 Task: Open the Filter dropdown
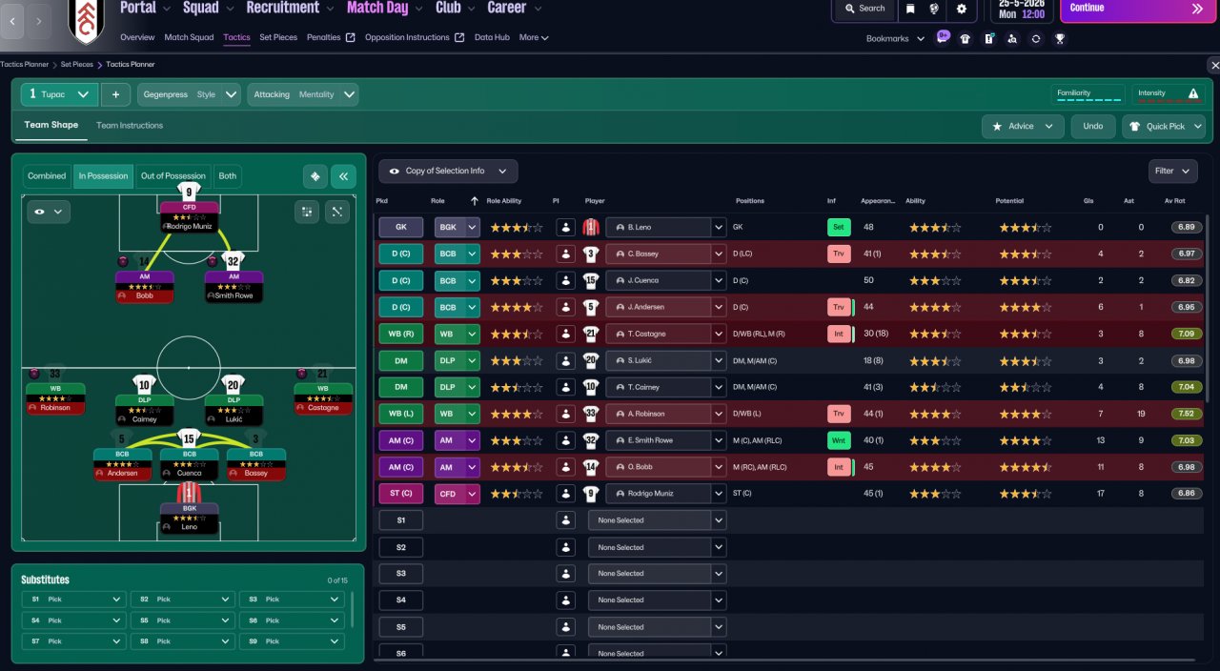[1172, 172]
